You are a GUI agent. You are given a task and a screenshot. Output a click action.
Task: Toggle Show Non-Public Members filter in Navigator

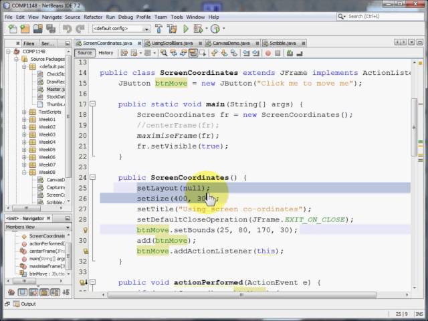point(44,292)
